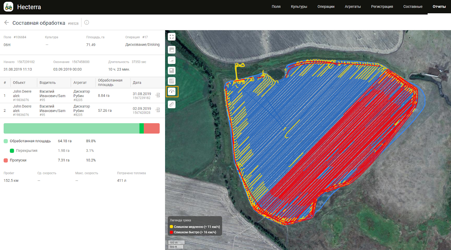
Task: Go back using the left arrow
Action: tap(6, 23)
